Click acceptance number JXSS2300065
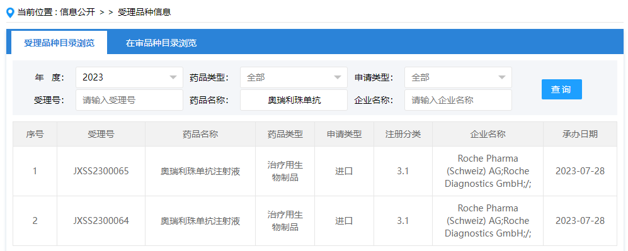Screen dimensions: 628x251 [x=101, y=171]
